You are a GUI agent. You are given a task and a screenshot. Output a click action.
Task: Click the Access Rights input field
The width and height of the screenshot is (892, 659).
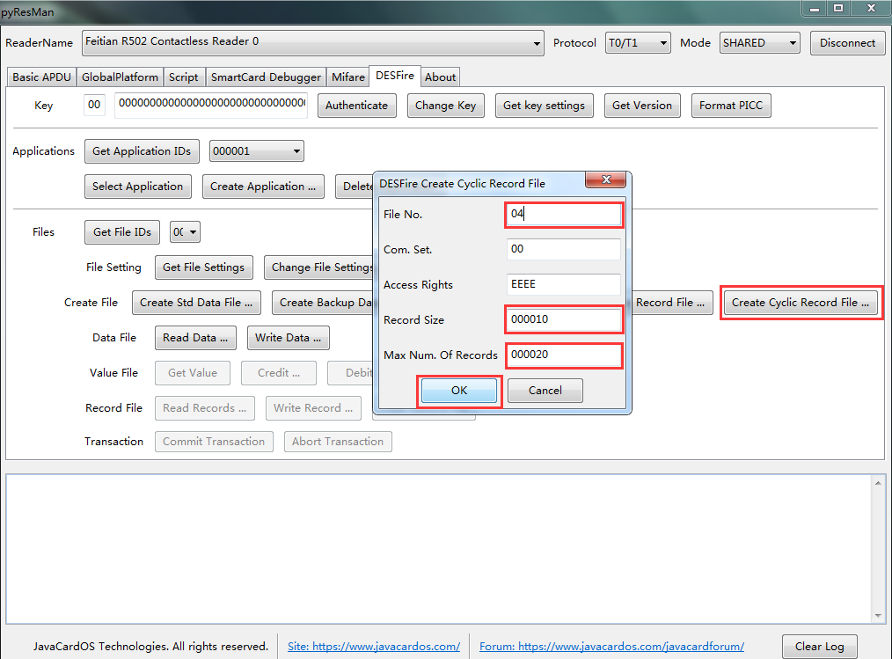pos(563,284)
